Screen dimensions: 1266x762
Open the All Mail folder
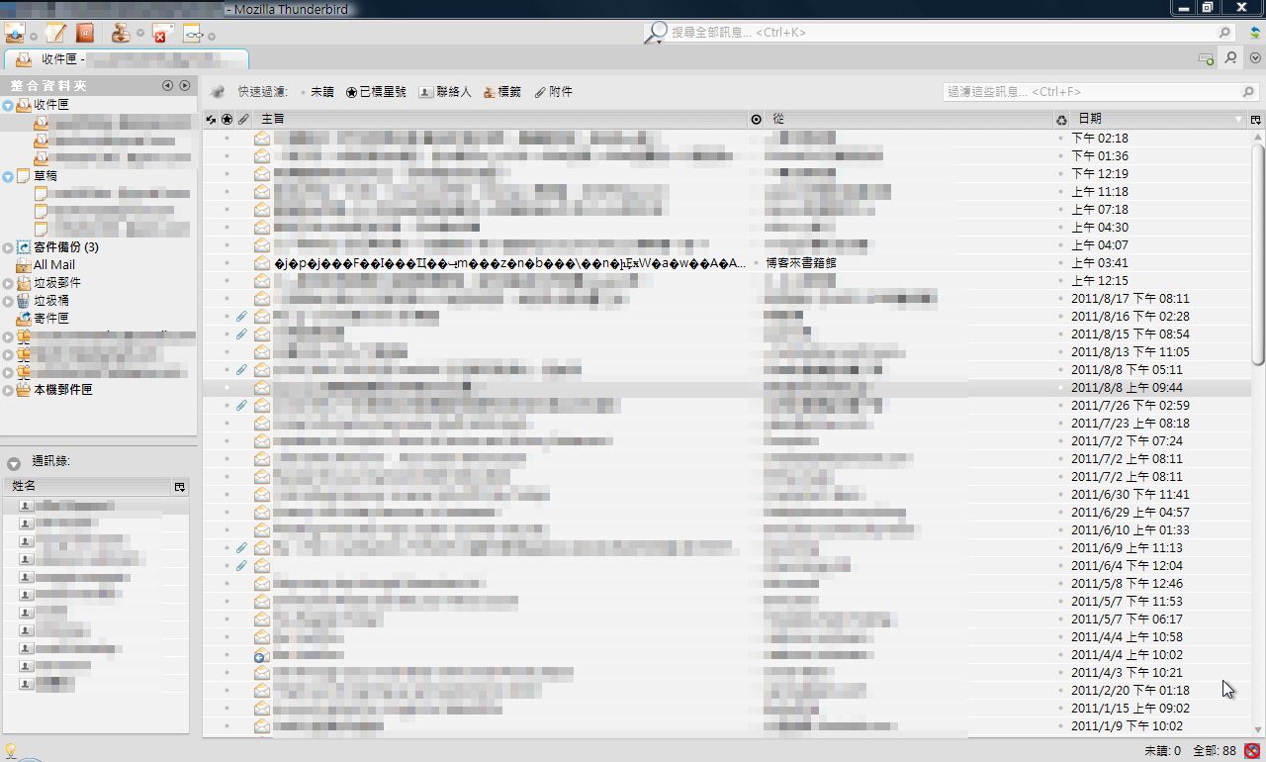click(54, 265)
